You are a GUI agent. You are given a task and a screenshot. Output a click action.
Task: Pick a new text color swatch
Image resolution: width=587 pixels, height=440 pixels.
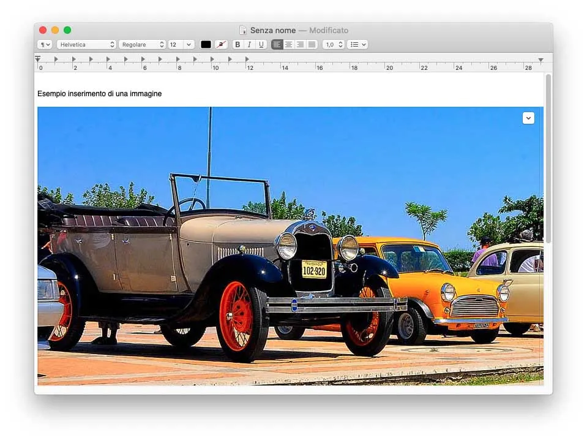point(206,44)
